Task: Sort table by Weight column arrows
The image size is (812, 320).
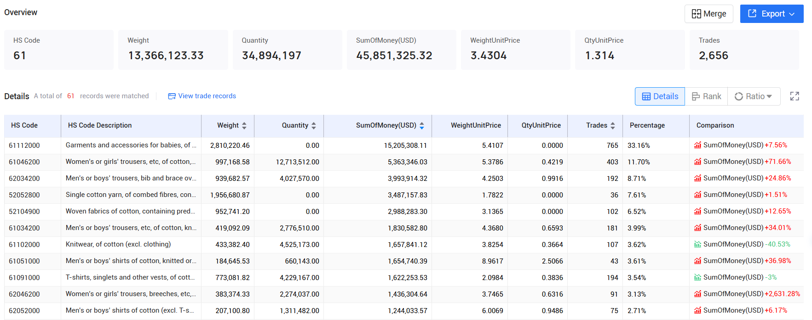Action: tap(244, 125)
